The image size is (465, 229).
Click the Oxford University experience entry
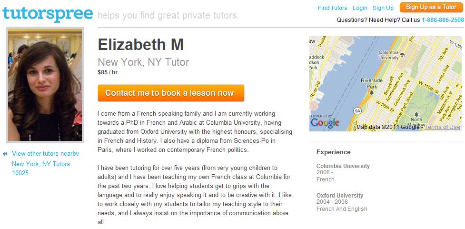tap(342, 202)
